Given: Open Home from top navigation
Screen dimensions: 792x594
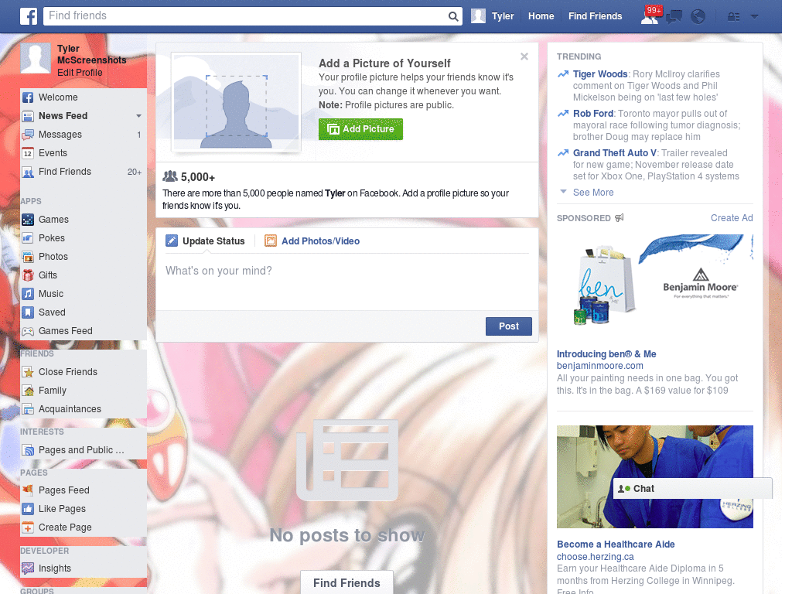Looking at the screenshot, I should point(541,16).
